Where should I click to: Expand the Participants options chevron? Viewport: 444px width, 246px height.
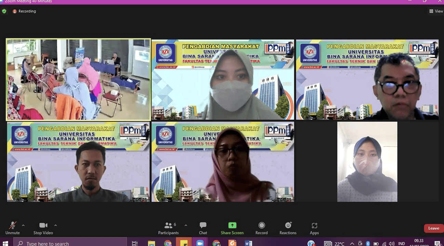[186, 225]
